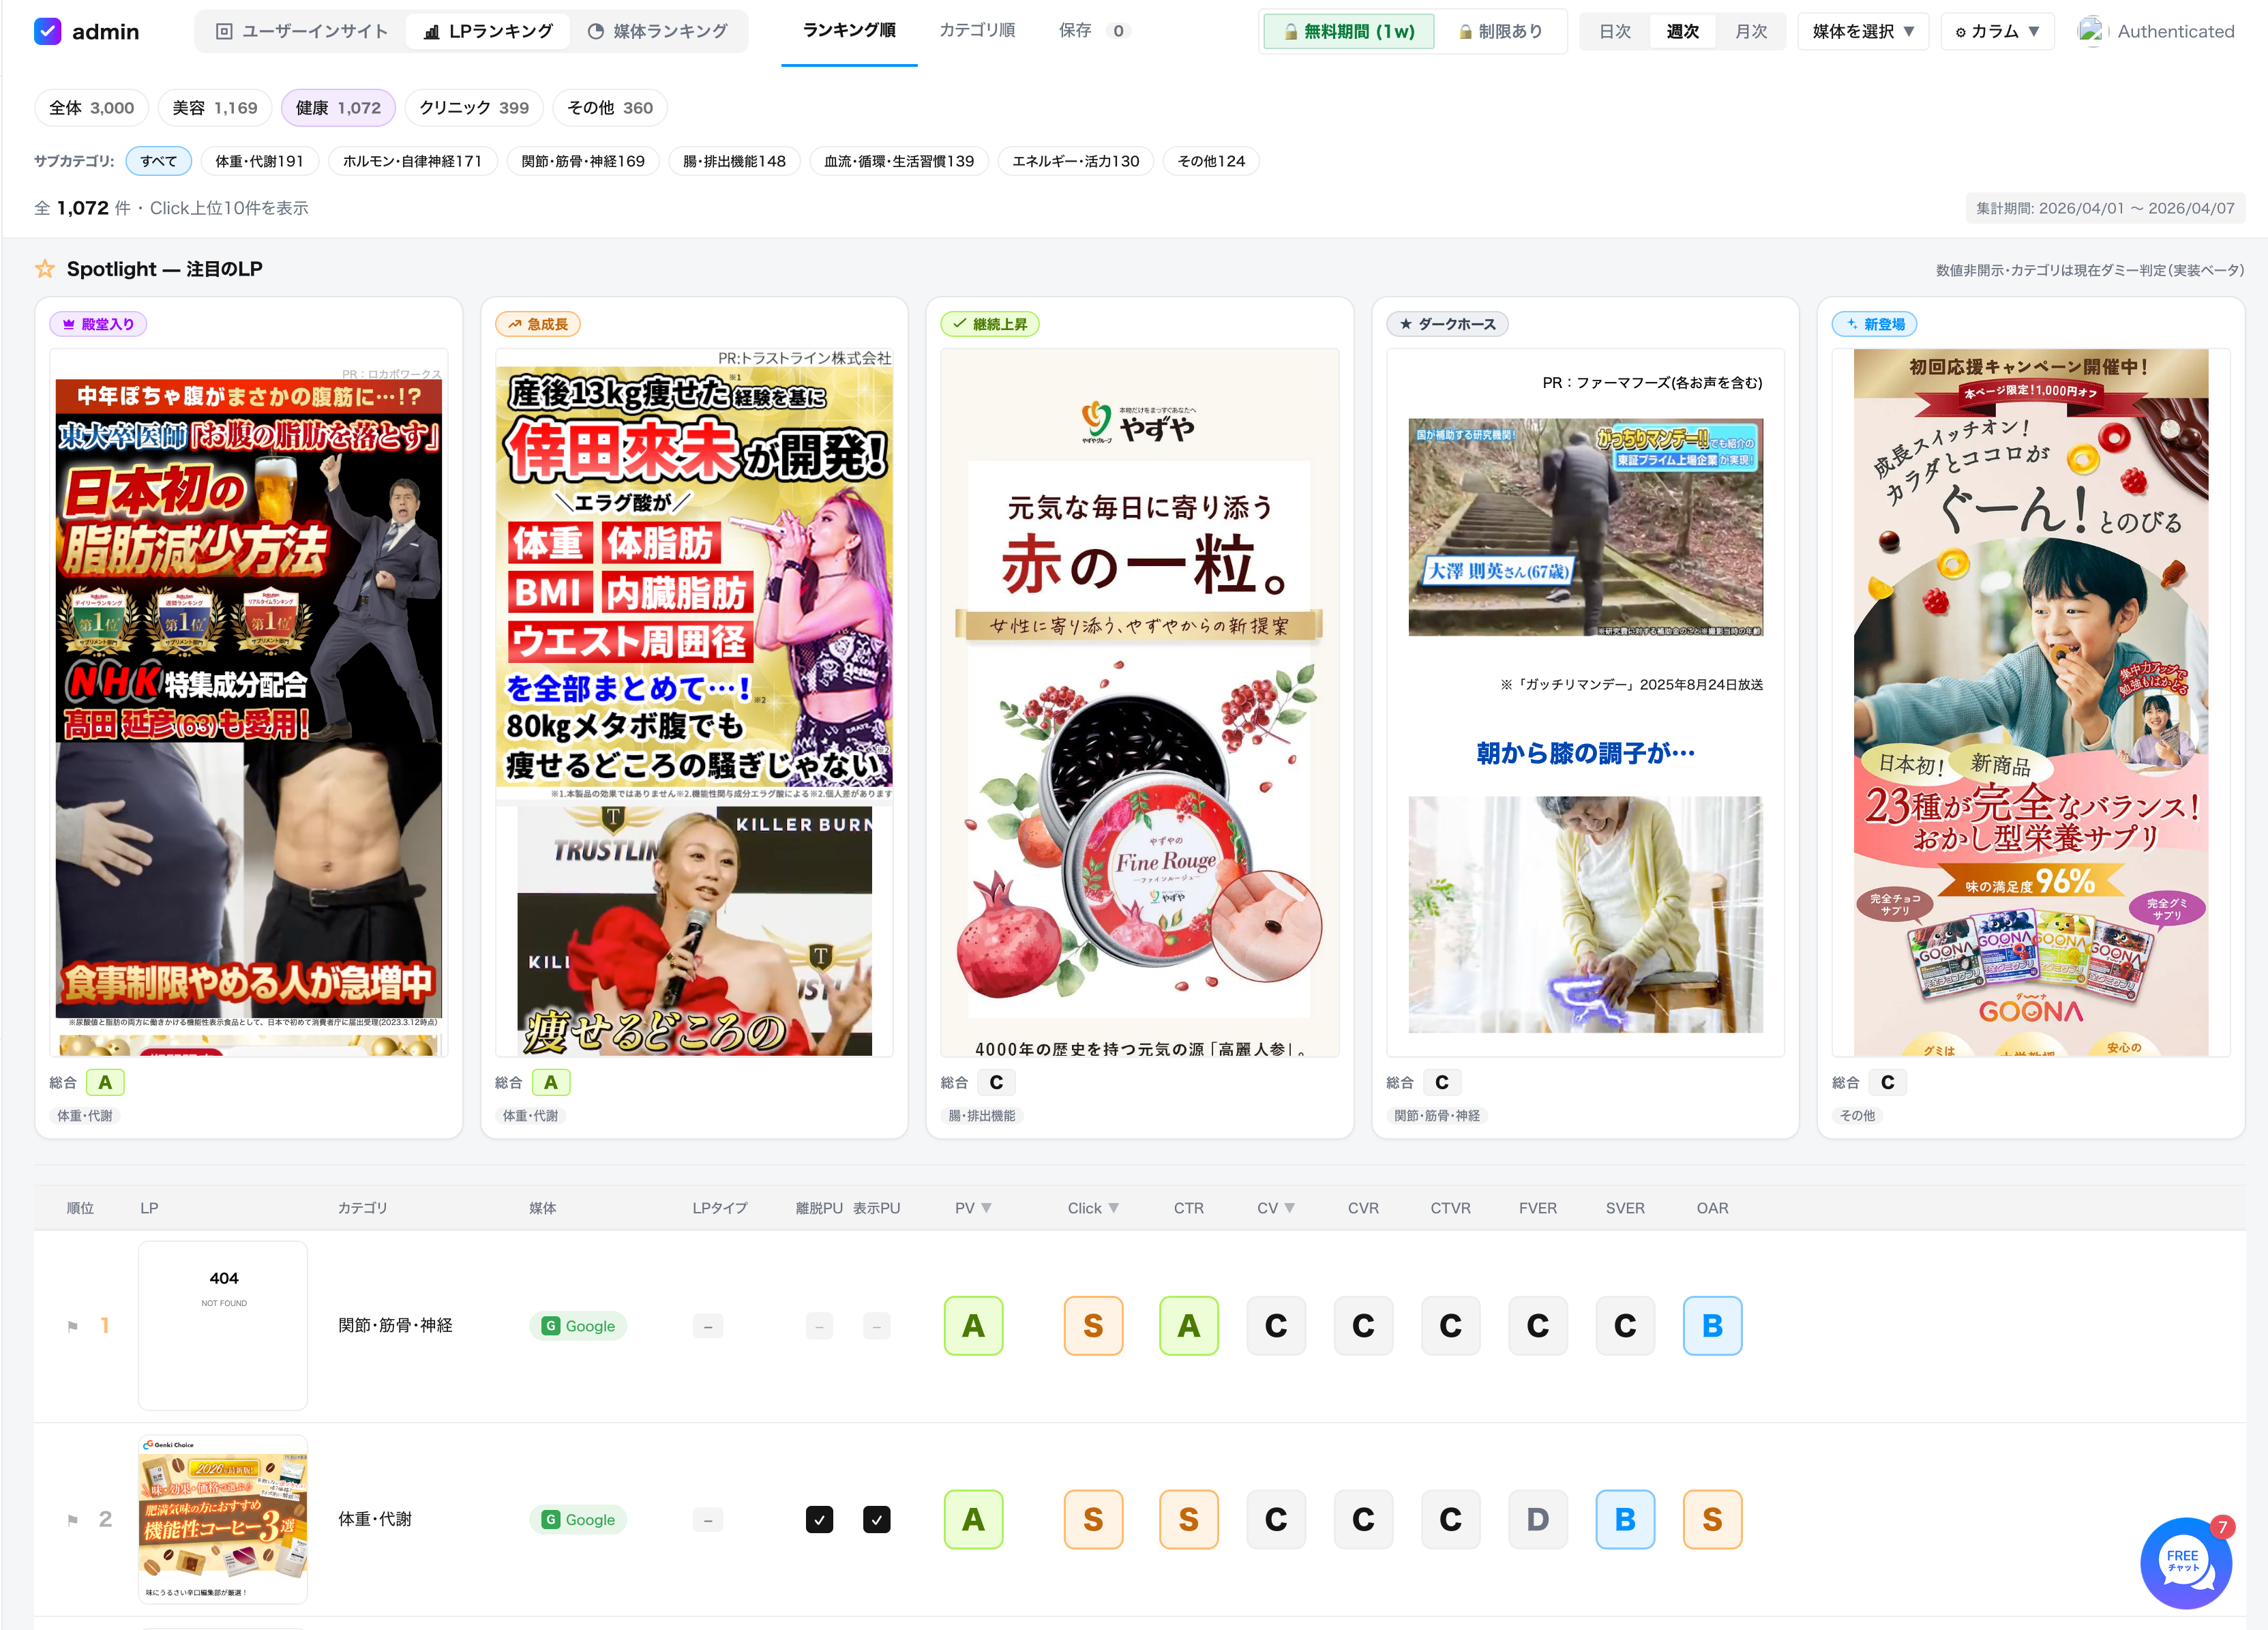Viewport: 2268px width, 1630px height.
Task: Click row 1 Click grade S badge
Action: tap(1093, 1326)
